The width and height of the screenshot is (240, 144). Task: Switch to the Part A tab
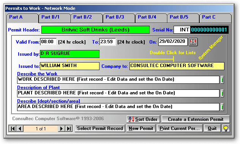pos(22,18)
